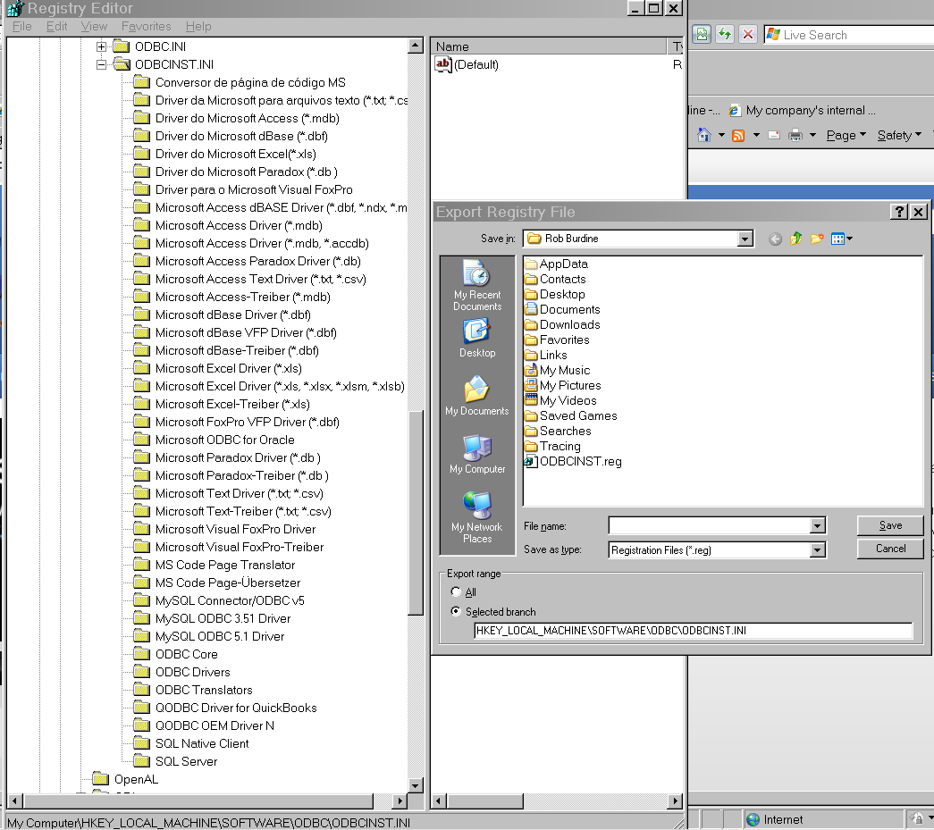Click the Up One Level folder icon

(x=796, y=239)
